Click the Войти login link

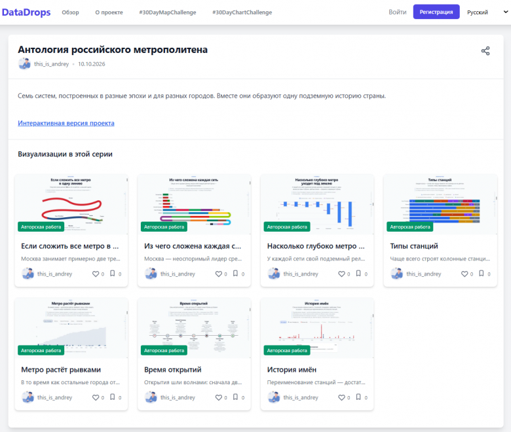click(398, 12)
